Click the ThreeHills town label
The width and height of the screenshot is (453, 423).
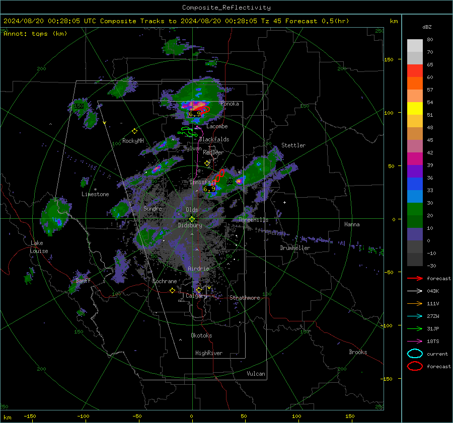pos(253,220)
